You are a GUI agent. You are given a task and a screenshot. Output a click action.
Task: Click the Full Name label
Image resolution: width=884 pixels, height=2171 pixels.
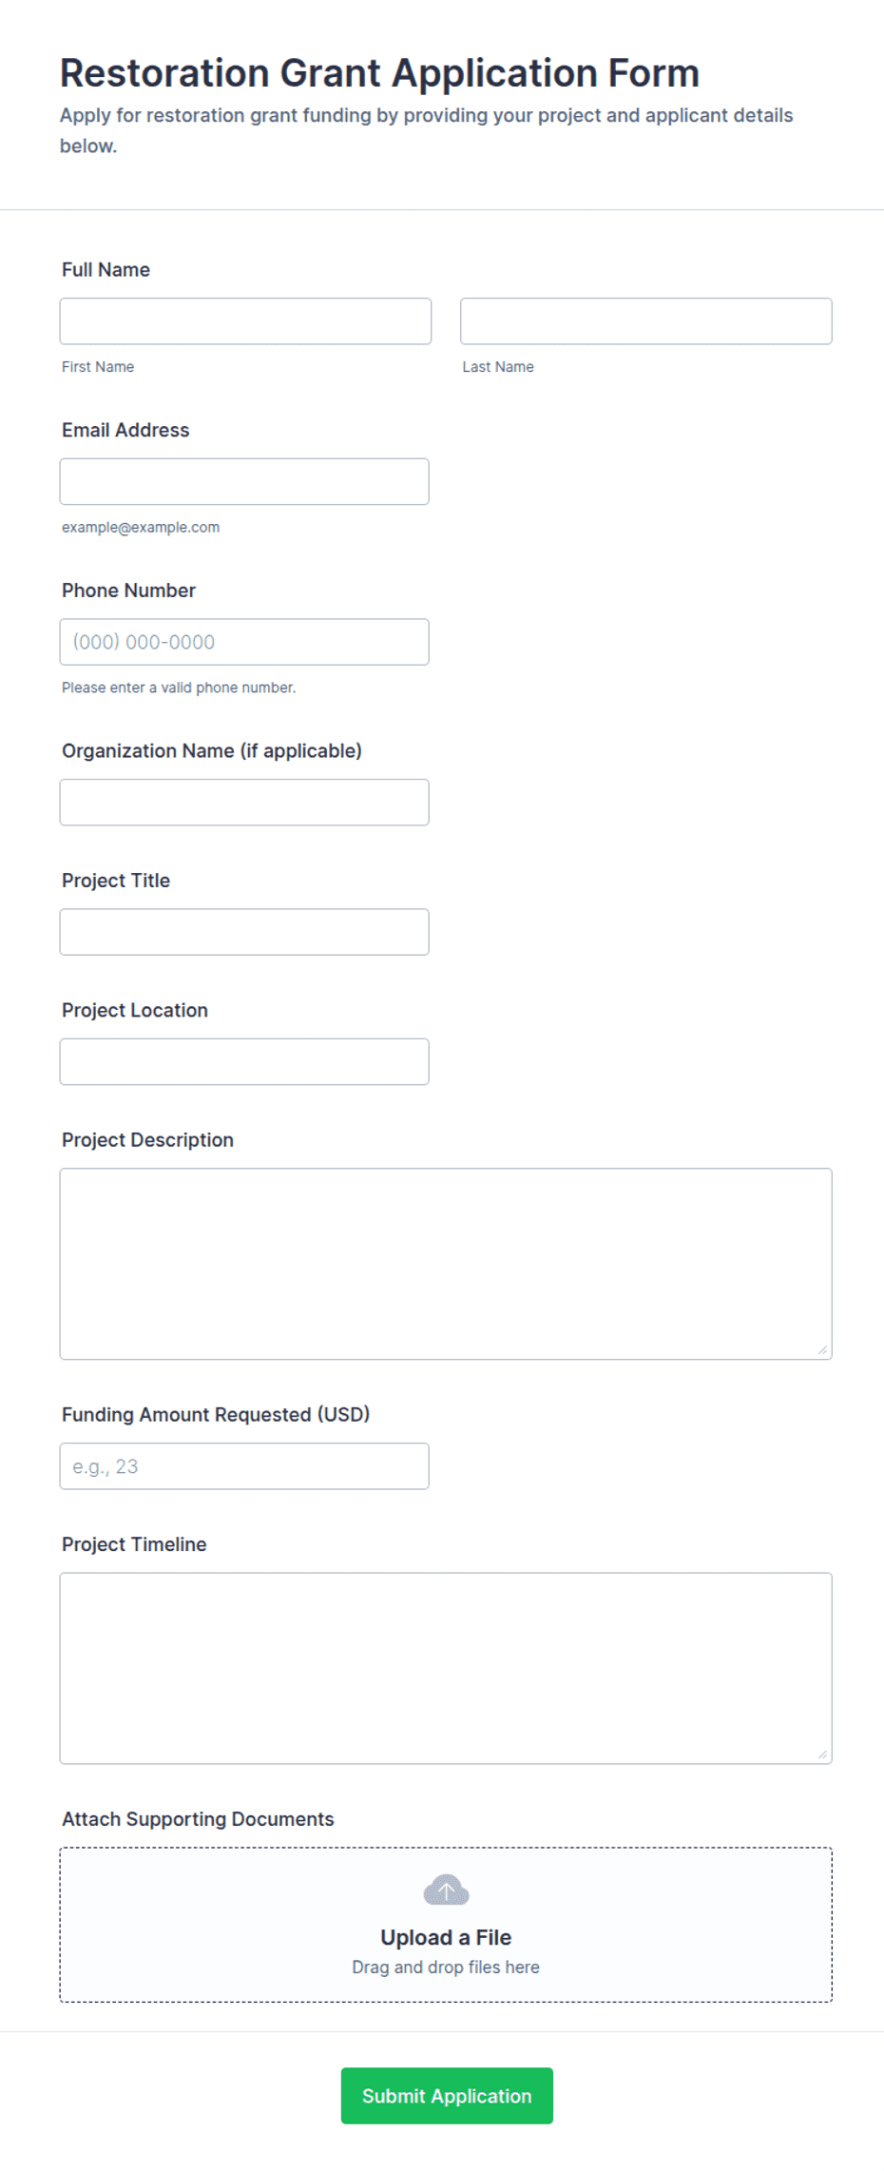point(106,270)
